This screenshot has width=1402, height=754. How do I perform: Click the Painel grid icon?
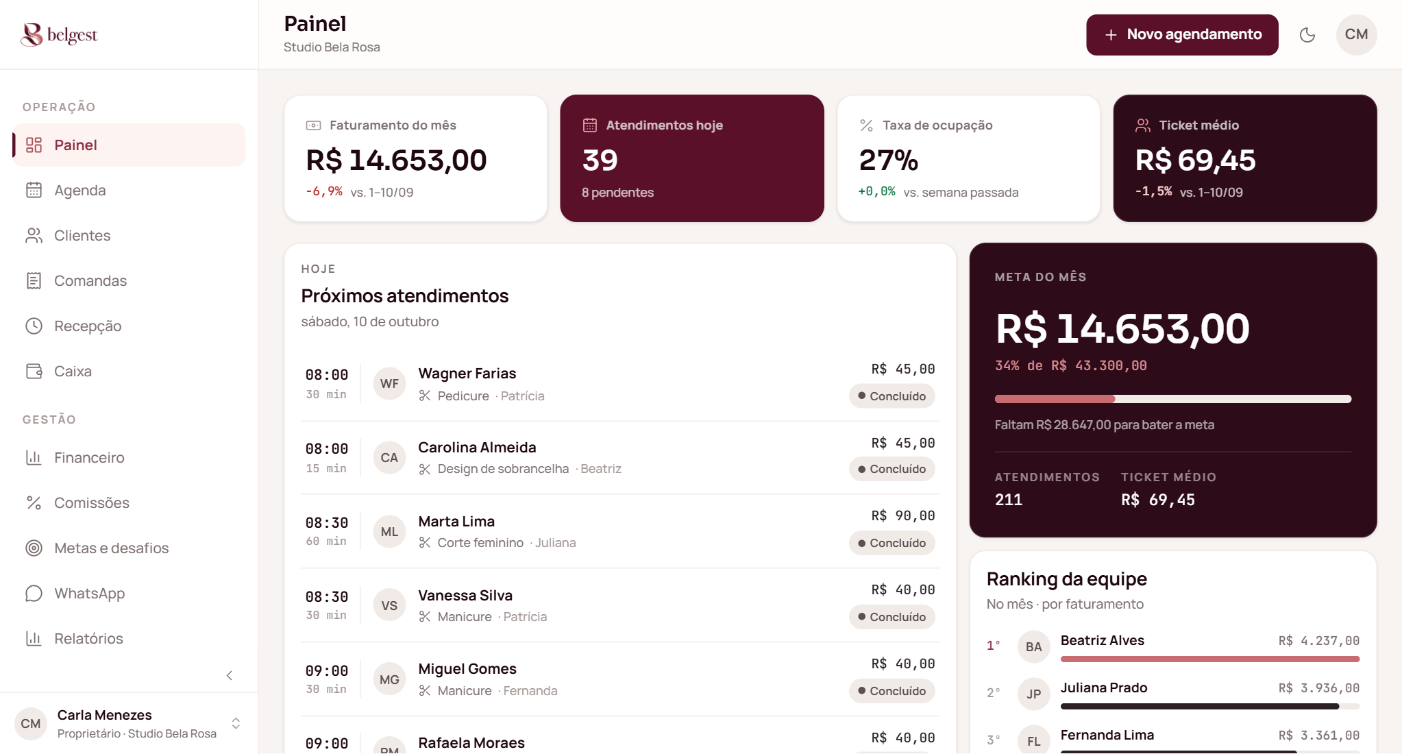[34, 145]
